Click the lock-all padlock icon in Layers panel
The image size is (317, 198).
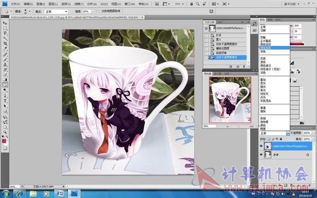(281, 139)
